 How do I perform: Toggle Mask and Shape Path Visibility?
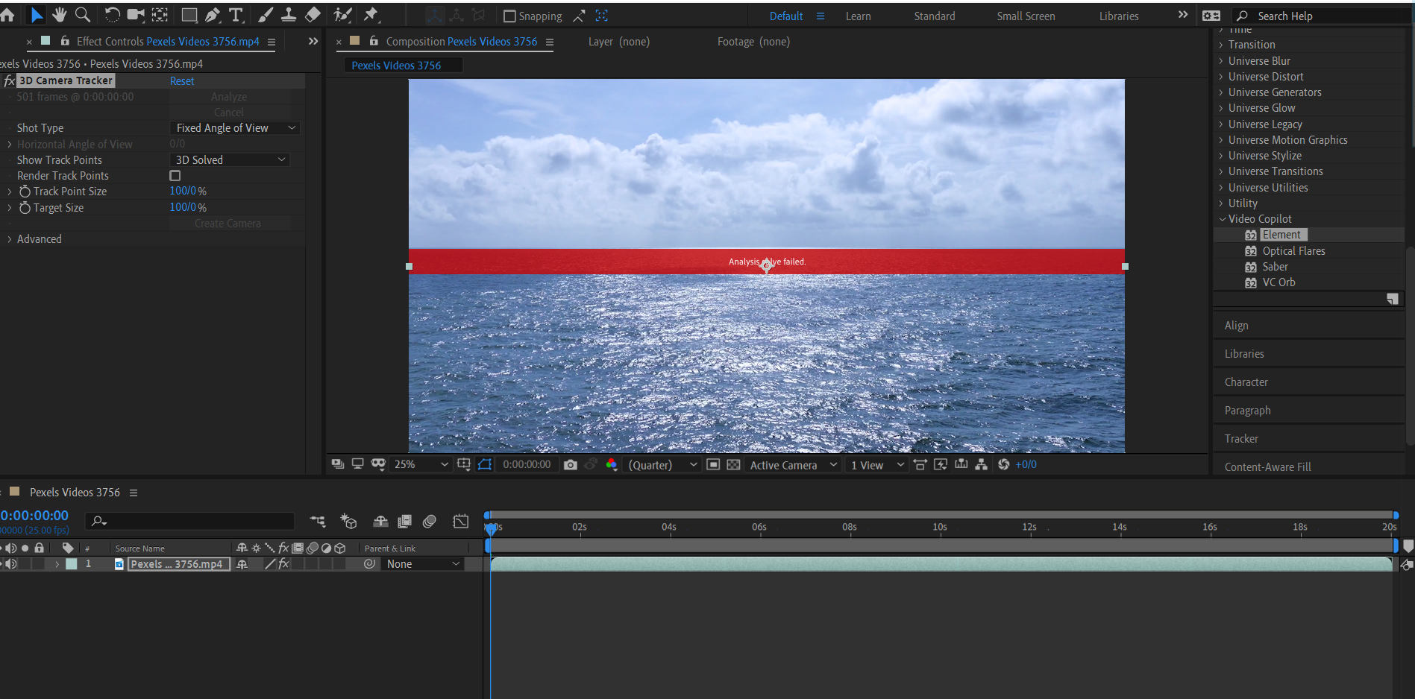pyautogui.click(x=485, y=464)
